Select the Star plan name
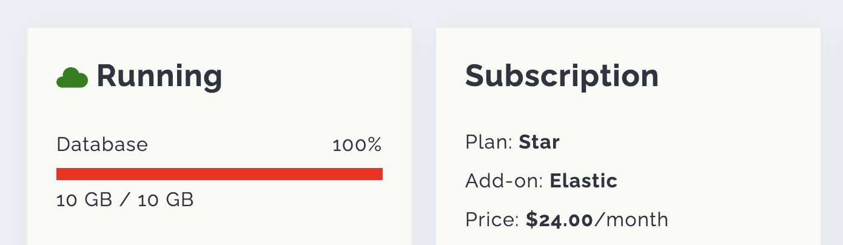843x245 pixels. (x=539, y=143)
